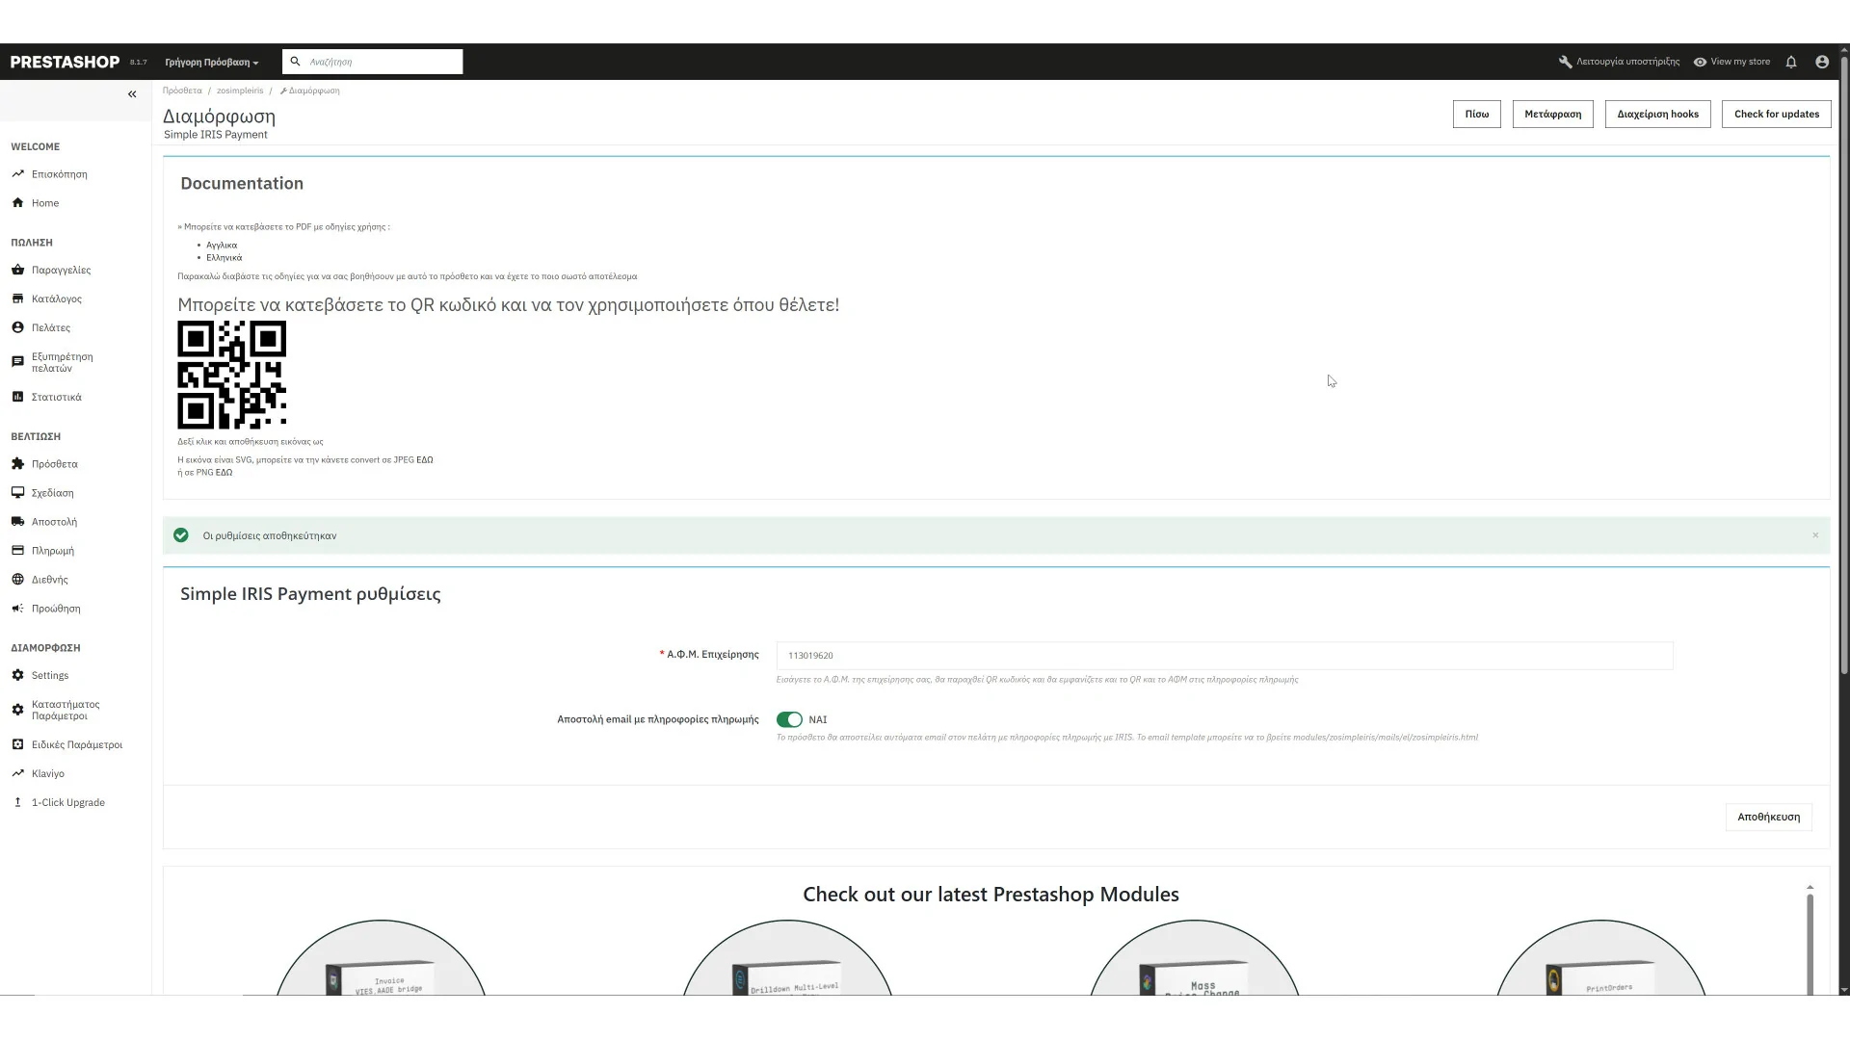
Task: Click the Πρόσθετα puzzle icon
Action: click(17, 463)
